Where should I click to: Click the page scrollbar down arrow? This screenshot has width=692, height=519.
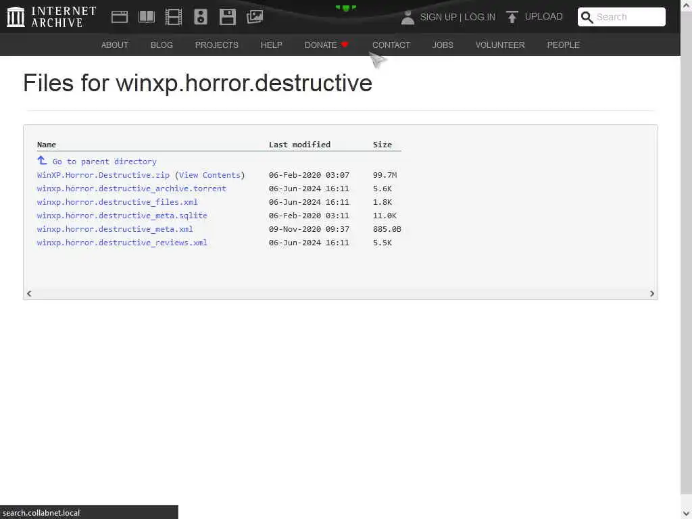[687, 514]
